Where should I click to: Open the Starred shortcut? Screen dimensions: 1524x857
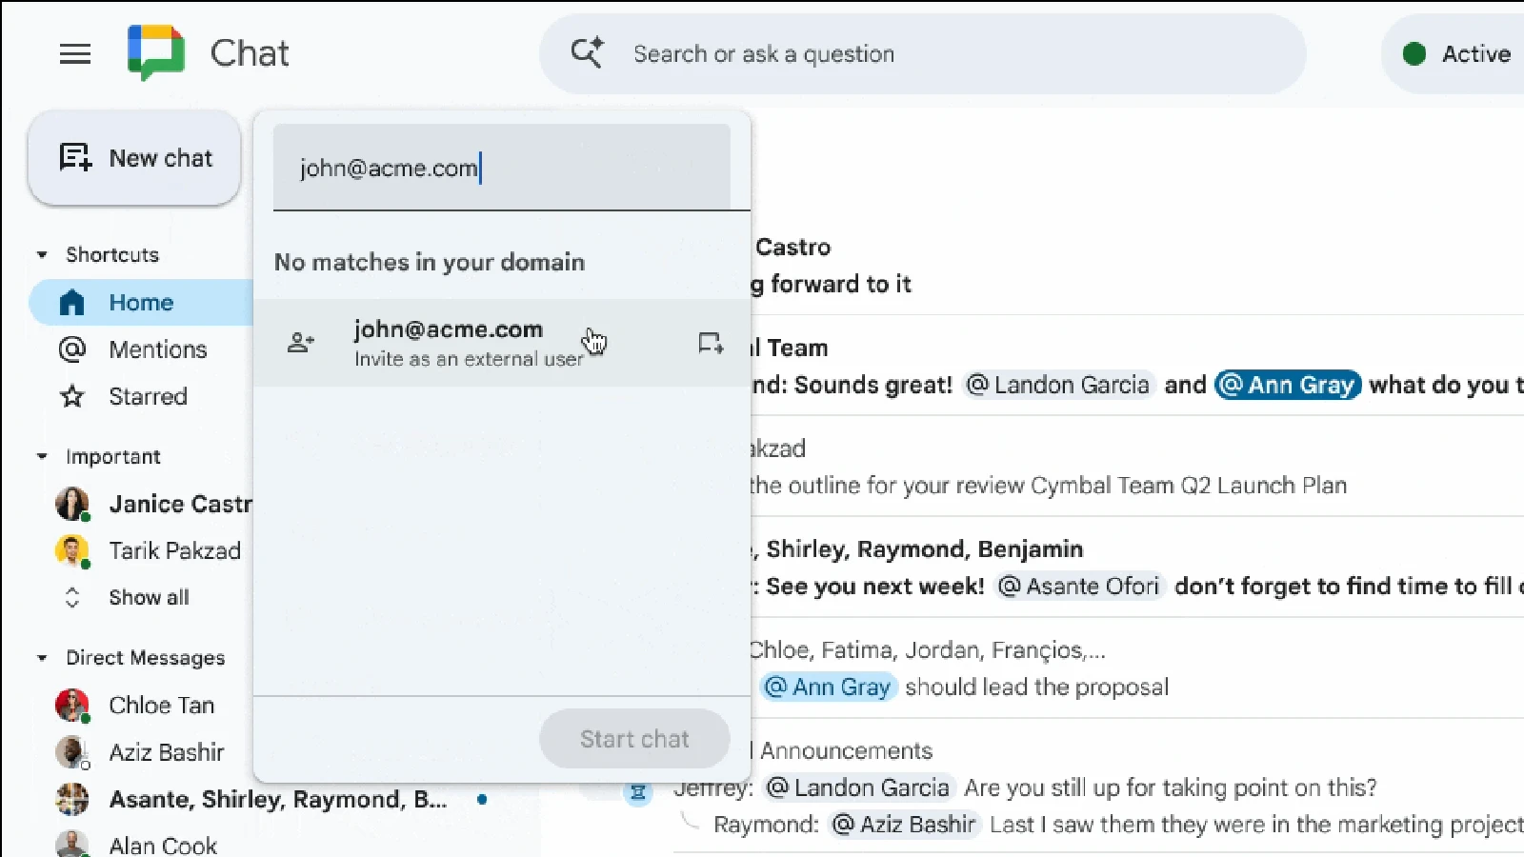tap(148, 396)
